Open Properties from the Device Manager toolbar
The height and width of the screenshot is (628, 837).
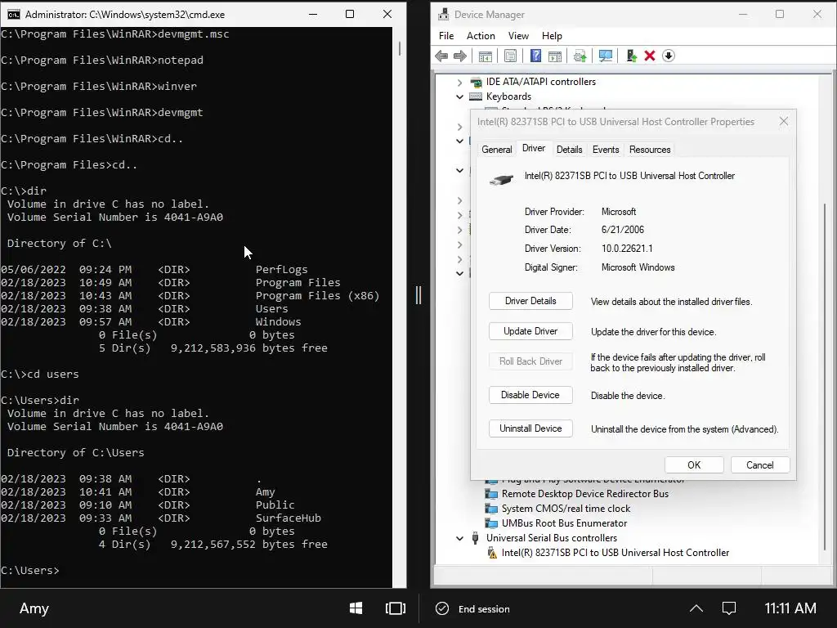tap(510, 56)
